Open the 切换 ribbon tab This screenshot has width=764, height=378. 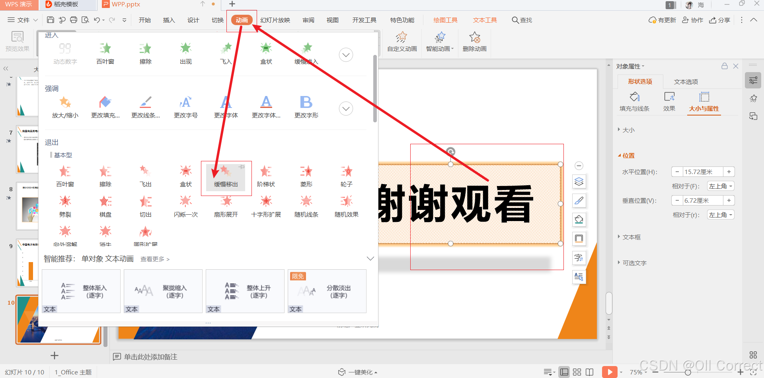click(217, 20)
